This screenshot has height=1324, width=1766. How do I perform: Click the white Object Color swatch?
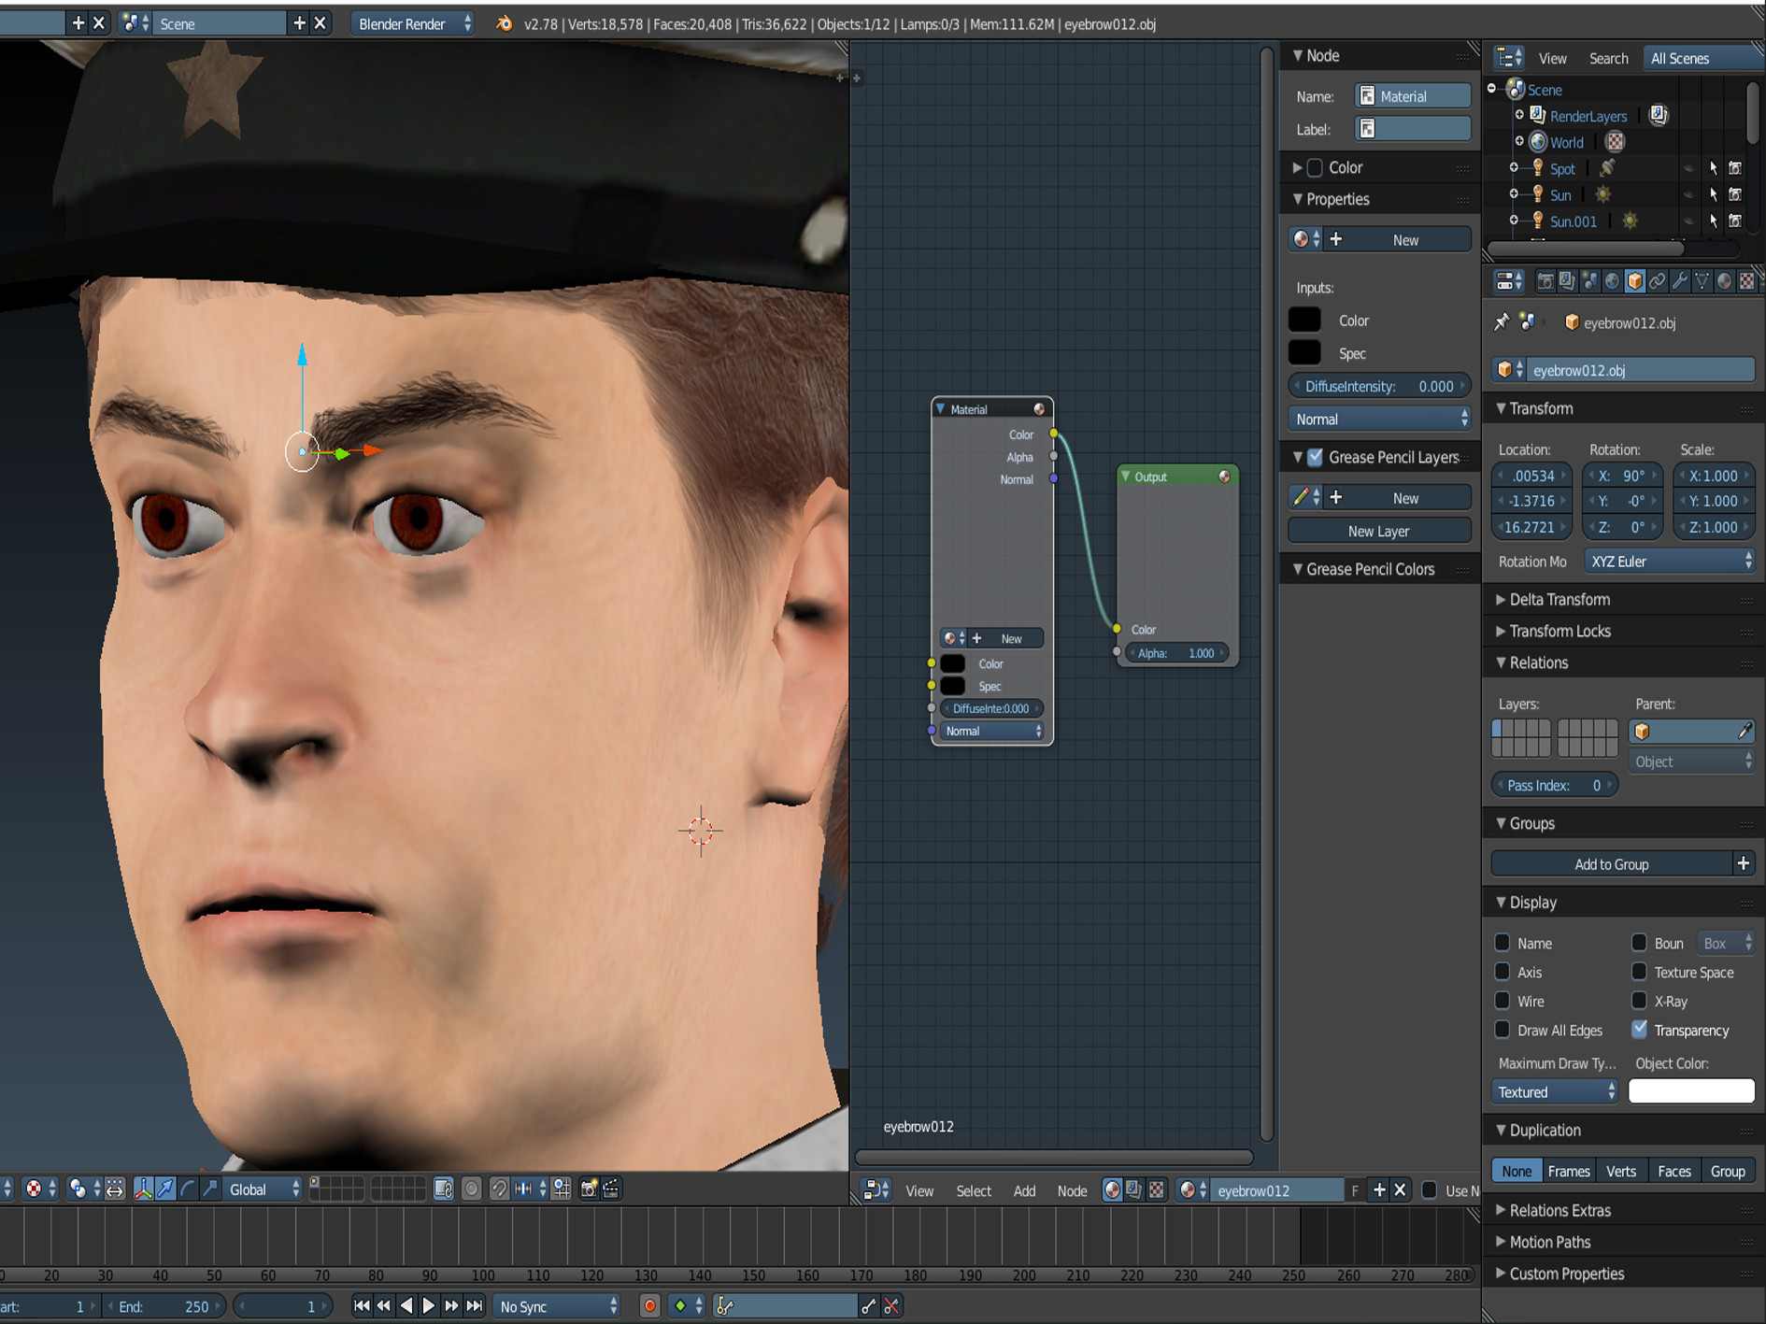[1691, 1091]
